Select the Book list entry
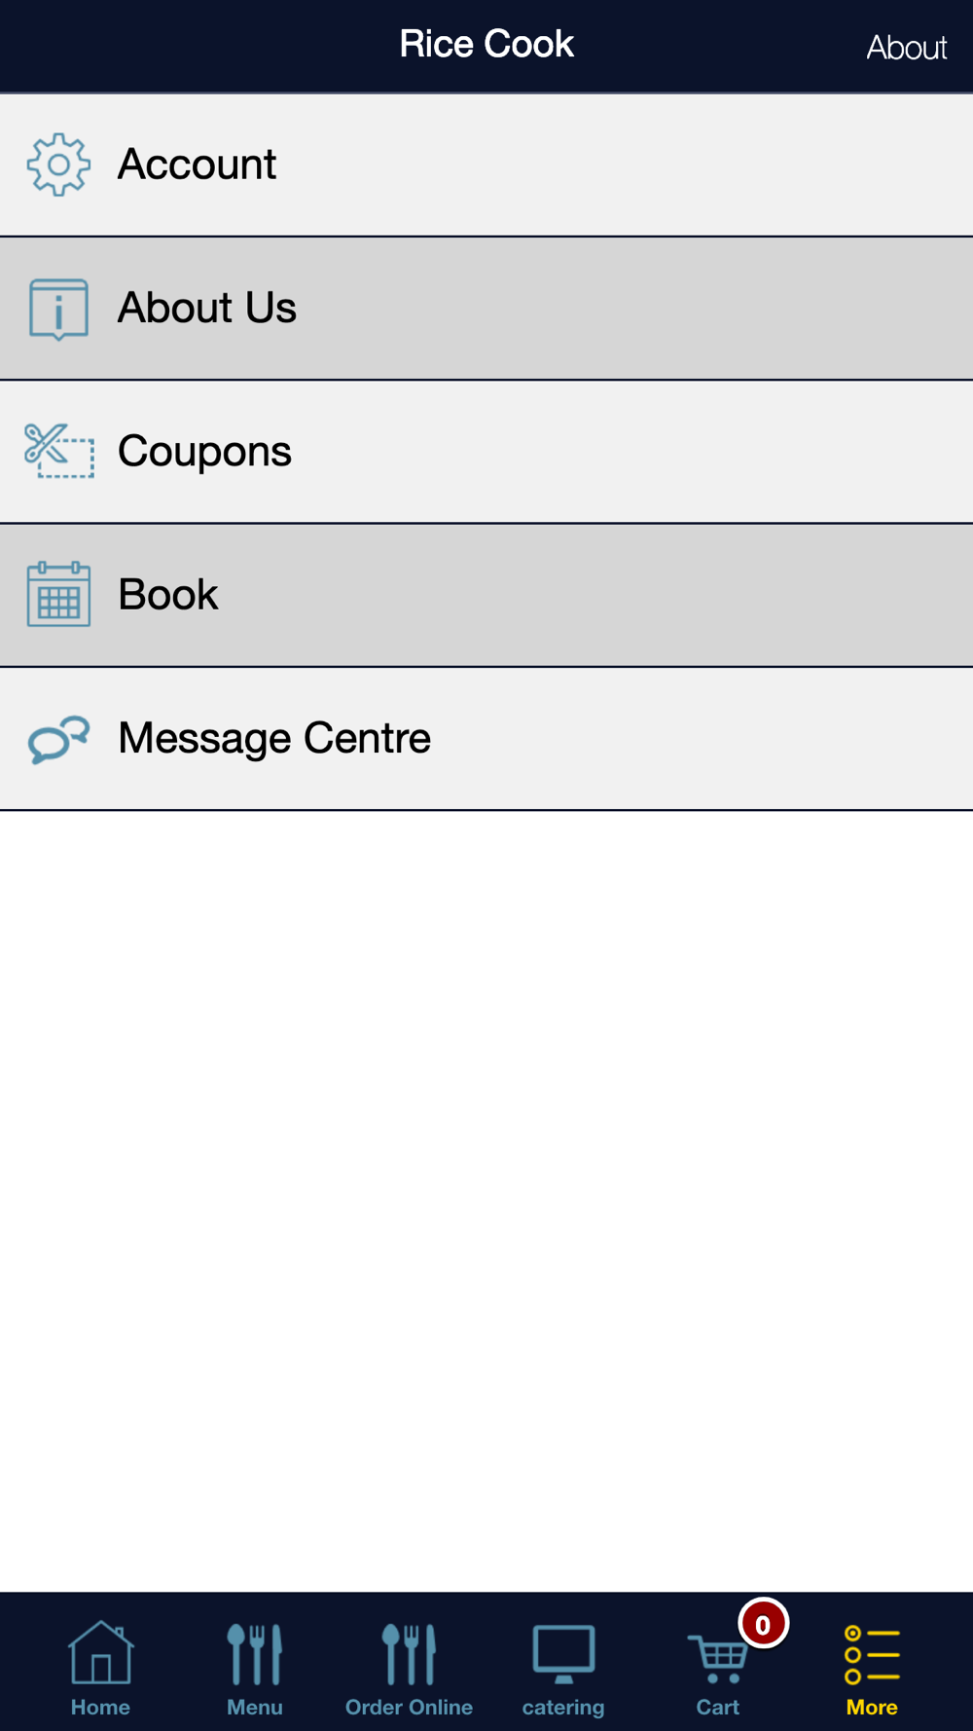 tap(486, 595)
